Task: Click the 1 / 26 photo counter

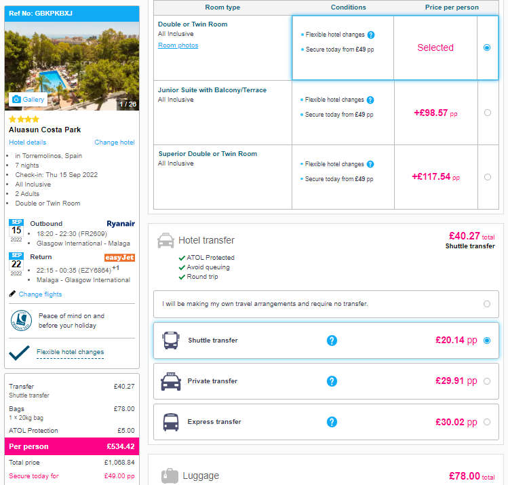Action: [x=128, y=104]
